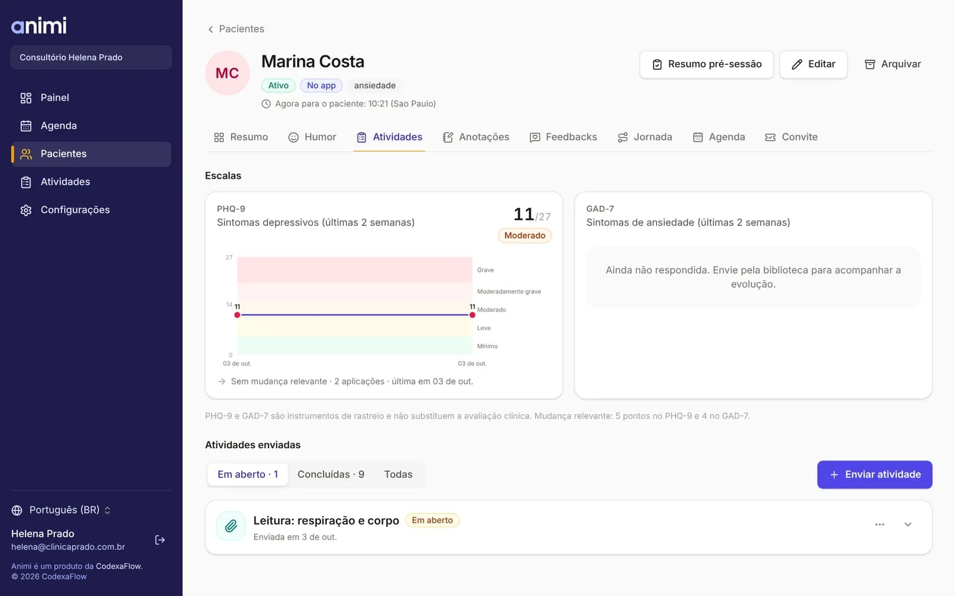This screenshot has height=596, width=955.
Task: Open Painel in the sidebar
Action: [91, 98]
